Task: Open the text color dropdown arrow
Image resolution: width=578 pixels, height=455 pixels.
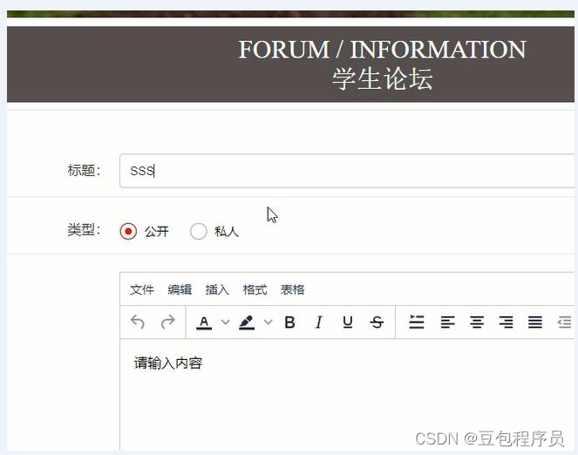Action: [x=225, y=323]
